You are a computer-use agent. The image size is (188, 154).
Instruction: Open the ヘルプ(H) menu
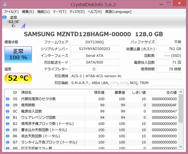95,12
